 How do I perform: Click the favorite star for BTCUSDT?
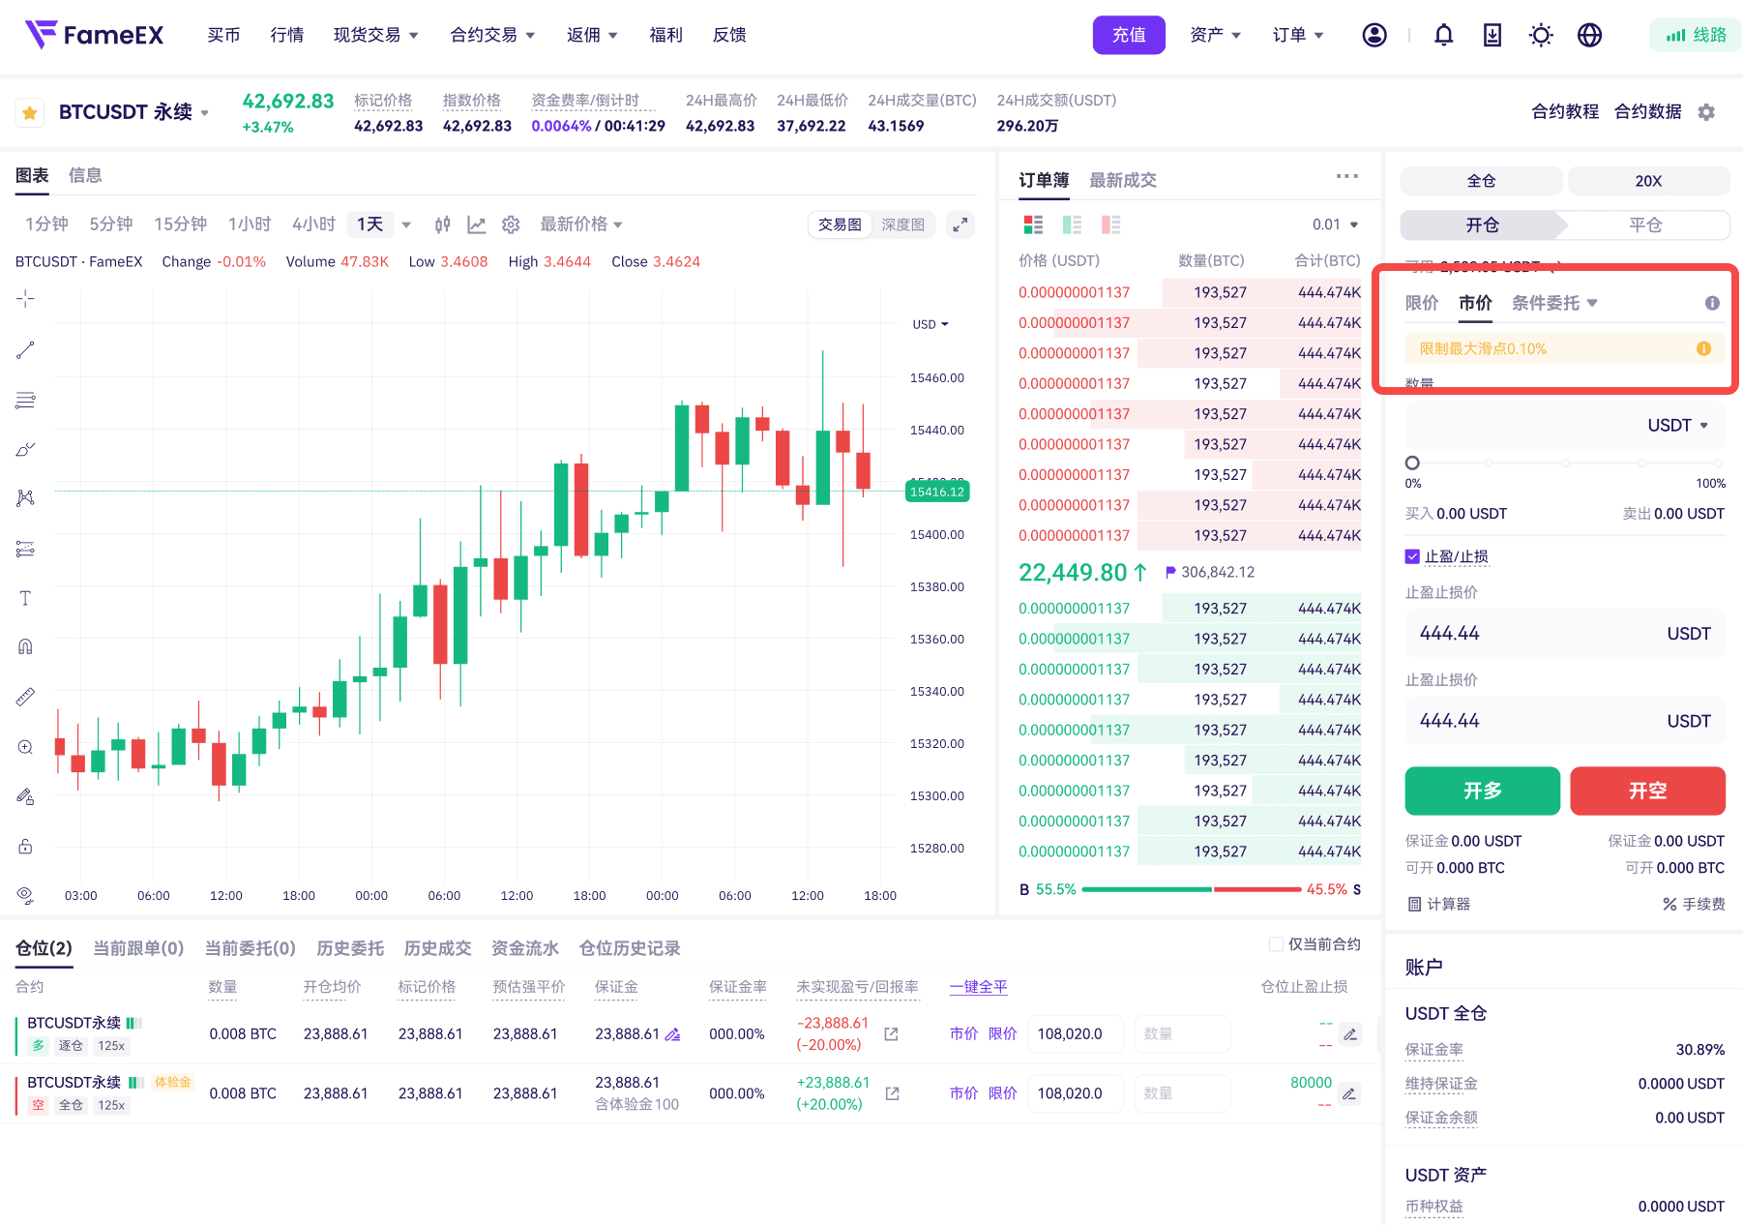tap(30, 113)
